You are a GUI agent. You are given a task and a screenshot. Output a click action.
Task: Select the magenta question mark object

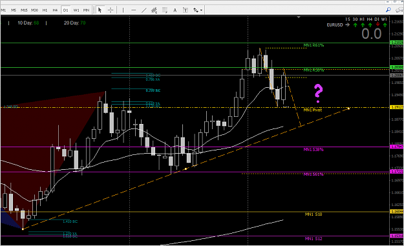[x=318, y=94]
